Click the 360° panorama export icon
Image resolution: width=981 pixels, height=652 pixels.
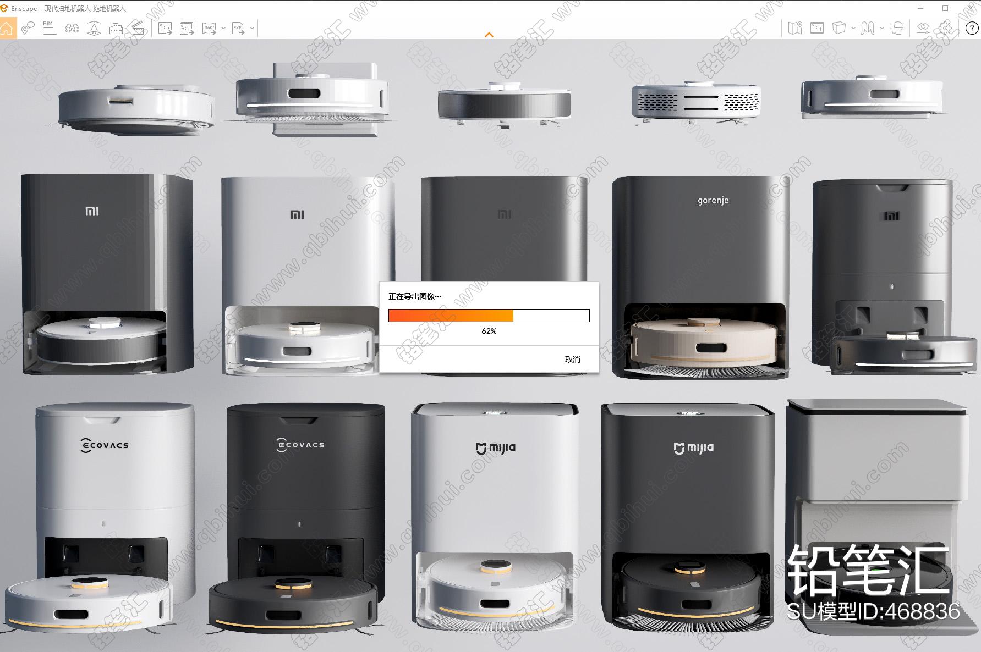(209, 28)
